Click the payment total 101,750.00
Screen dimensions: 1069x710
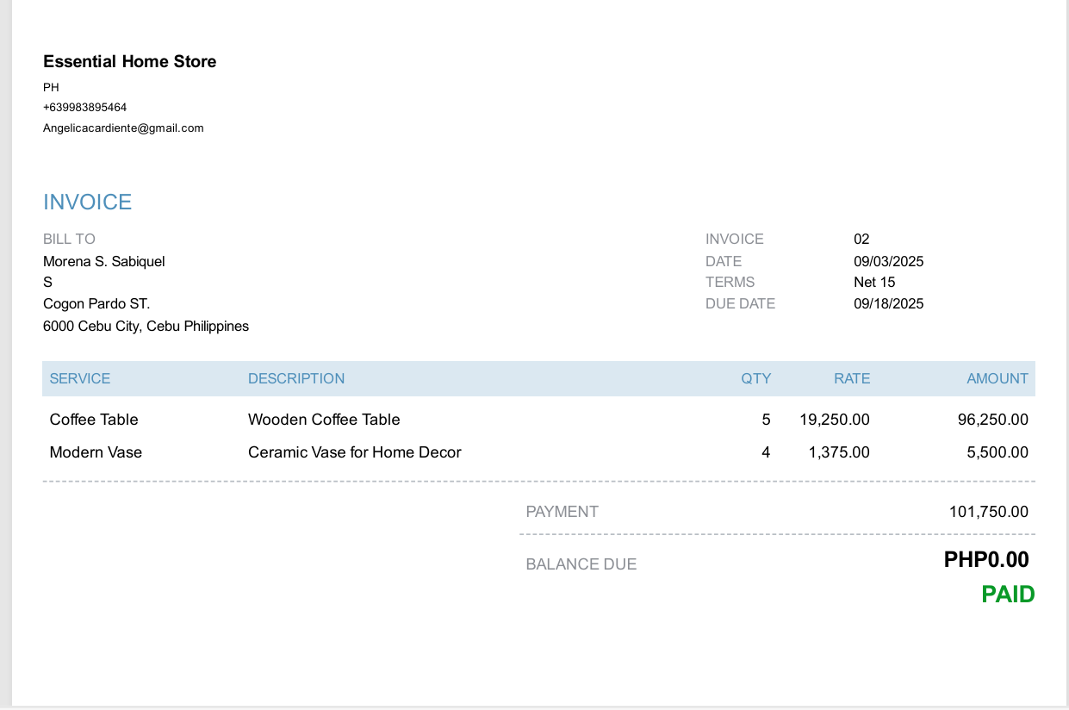tap(988, 511)
